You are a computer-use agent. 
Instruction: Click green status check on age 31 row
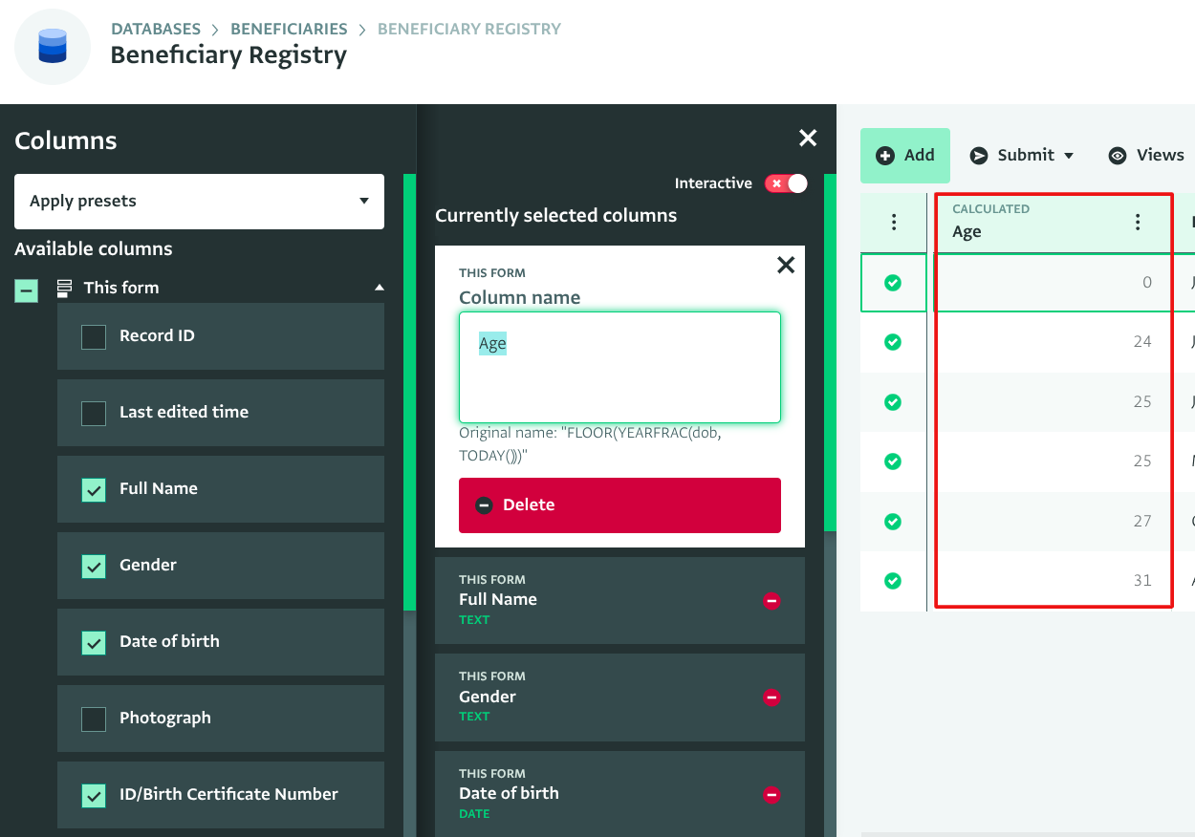(893, 580)
